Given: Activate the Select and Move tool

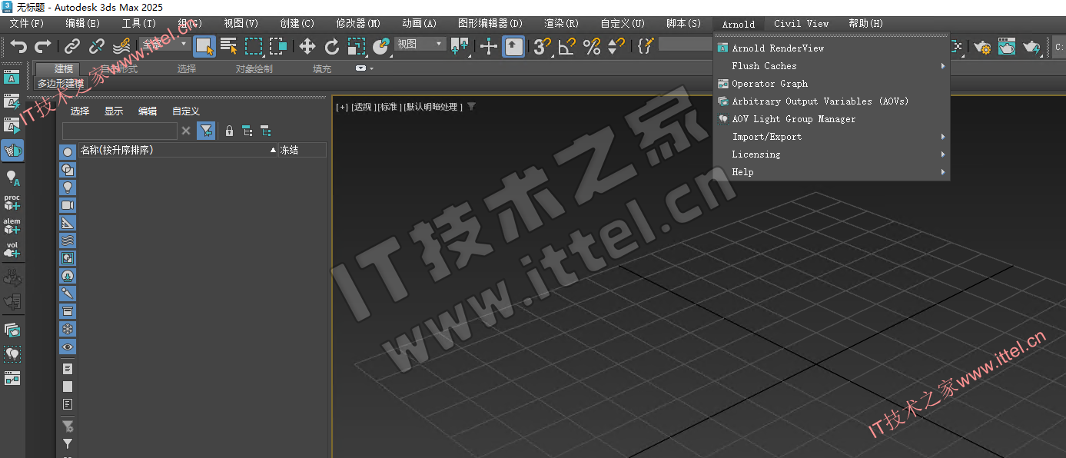Looking at the screenshot, I should tap(307, 47).
